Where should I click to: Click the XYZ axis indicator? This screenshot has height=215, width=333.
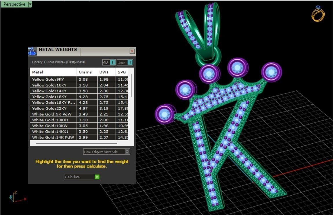(x=18, y=197)
